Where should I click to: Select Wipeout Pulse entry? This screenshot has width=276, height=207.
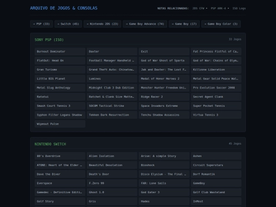pyautogui.click(x=60, y=124)
